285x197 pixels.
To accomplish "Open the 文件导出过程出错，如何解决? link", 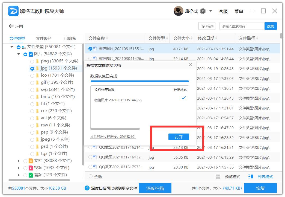I will pos(113,137).
